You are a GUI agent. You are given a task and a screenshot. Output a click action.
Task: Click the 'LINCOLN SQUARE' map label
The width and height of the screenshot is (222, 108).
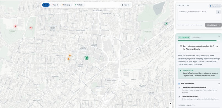coord(97,11)
